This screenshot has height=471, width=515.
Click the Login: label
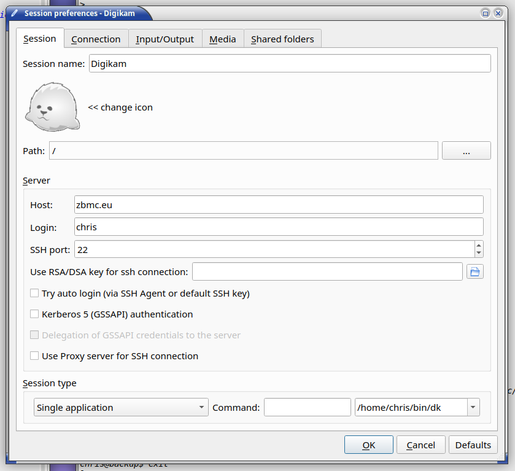click(x=44, y=227)
